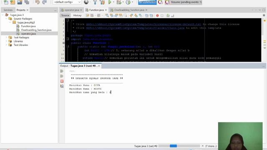Click the globe browser icon

tap(86, 2)
